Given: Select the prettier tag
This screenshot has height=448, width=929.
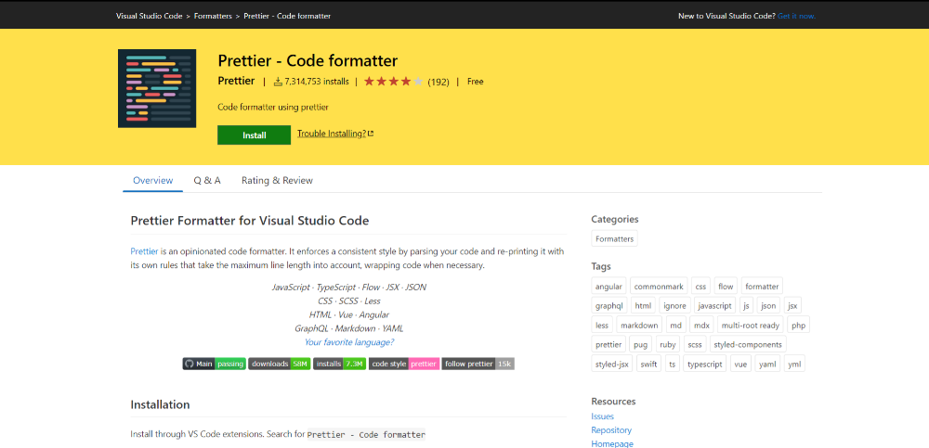Looking at the screenshot, I should [x=608, y=344].
